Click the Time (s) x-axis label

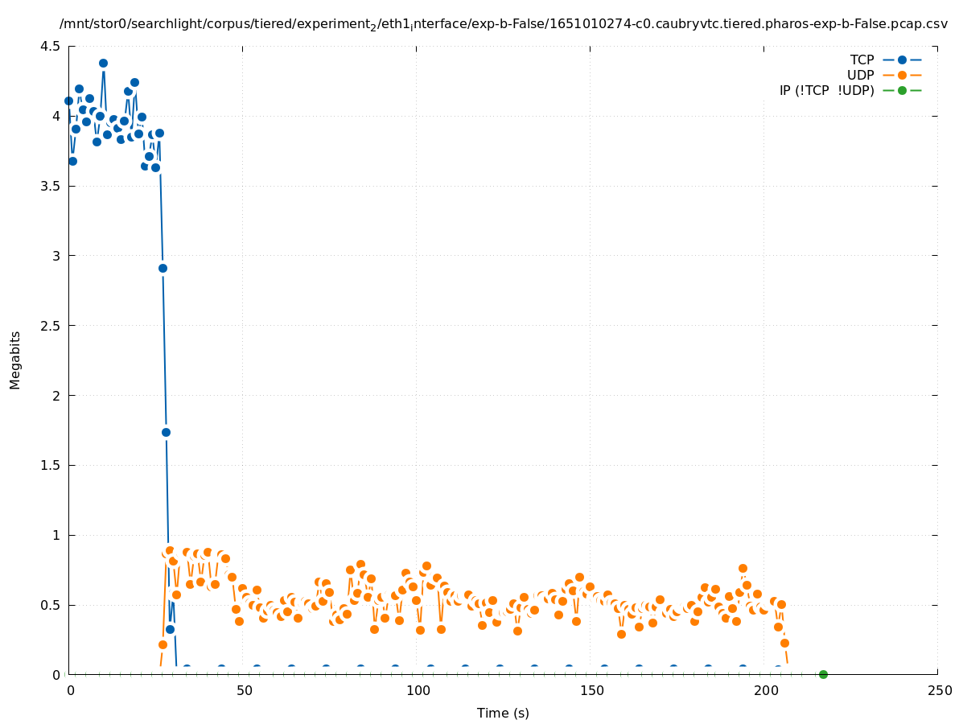coord(503,713)
